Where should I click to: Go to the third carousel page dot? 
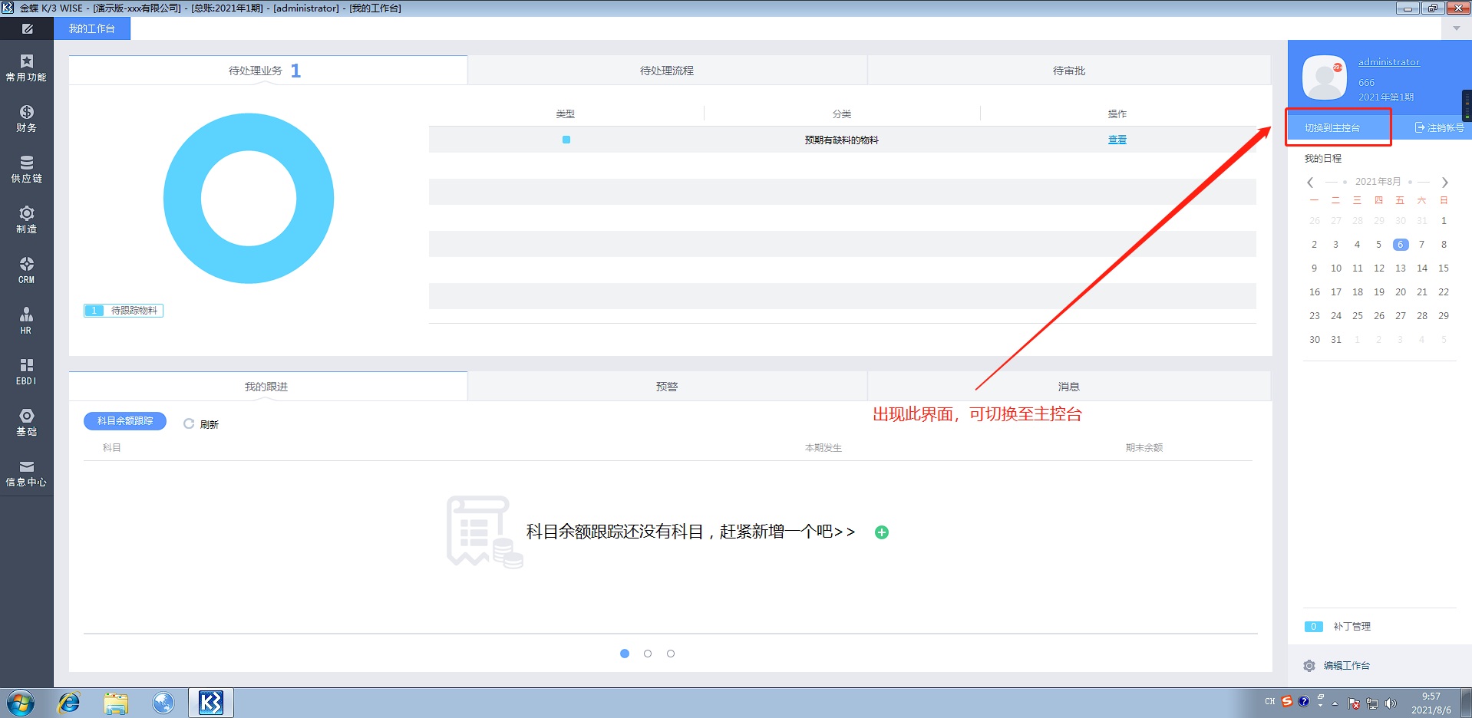click(671, 654)
